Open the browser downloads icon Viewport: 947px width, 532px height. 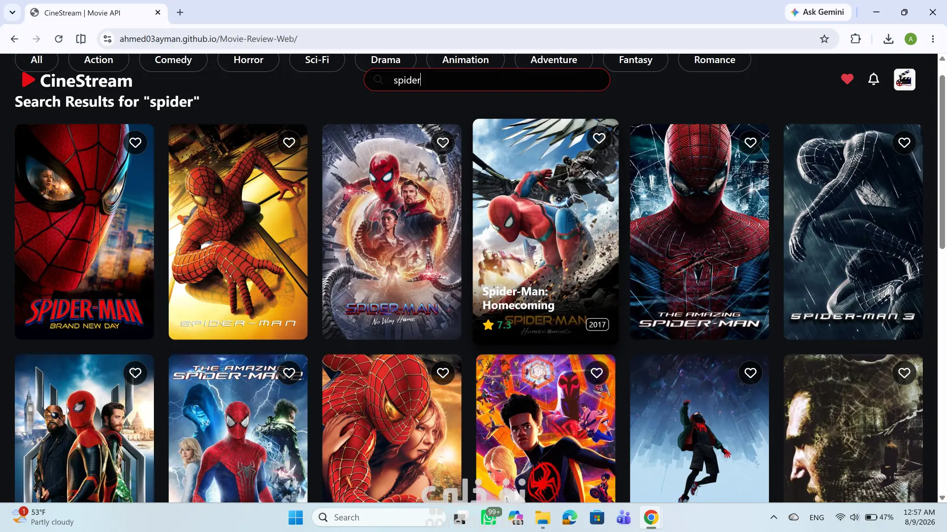[x=888, y=39]
